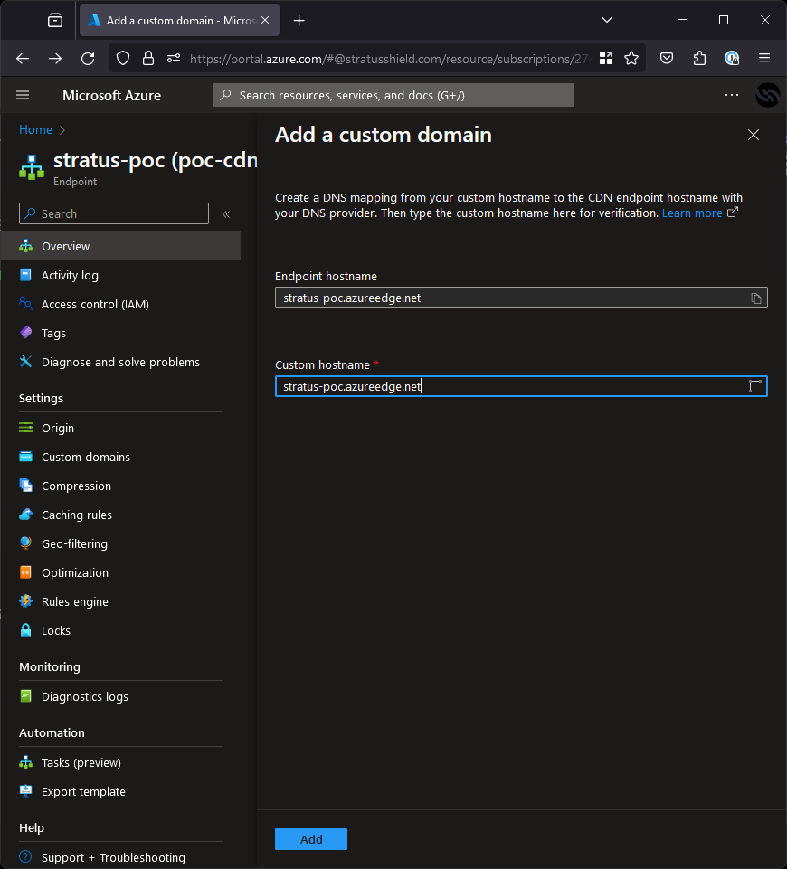This screenshot has width=787, height=869.
Task: Go to the Home breadcrumb link
Action: click(35, 129)
